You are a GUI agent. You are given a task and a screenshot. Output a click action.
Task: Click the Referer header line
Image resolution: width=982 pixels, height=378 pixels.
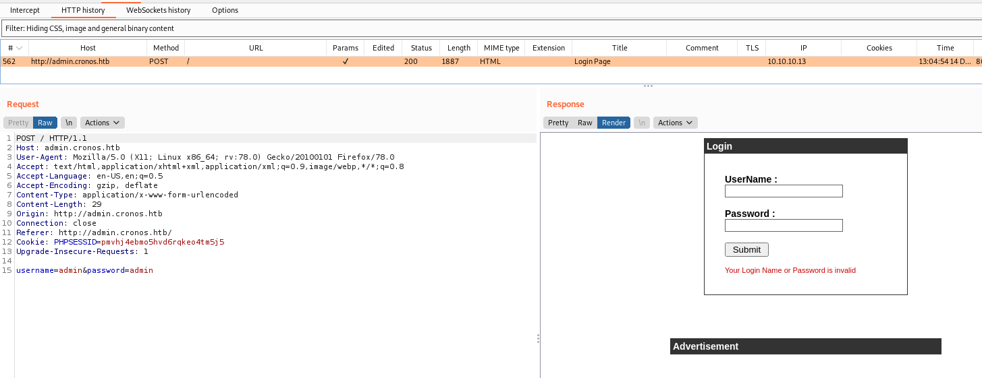click(x=94, y=232)
